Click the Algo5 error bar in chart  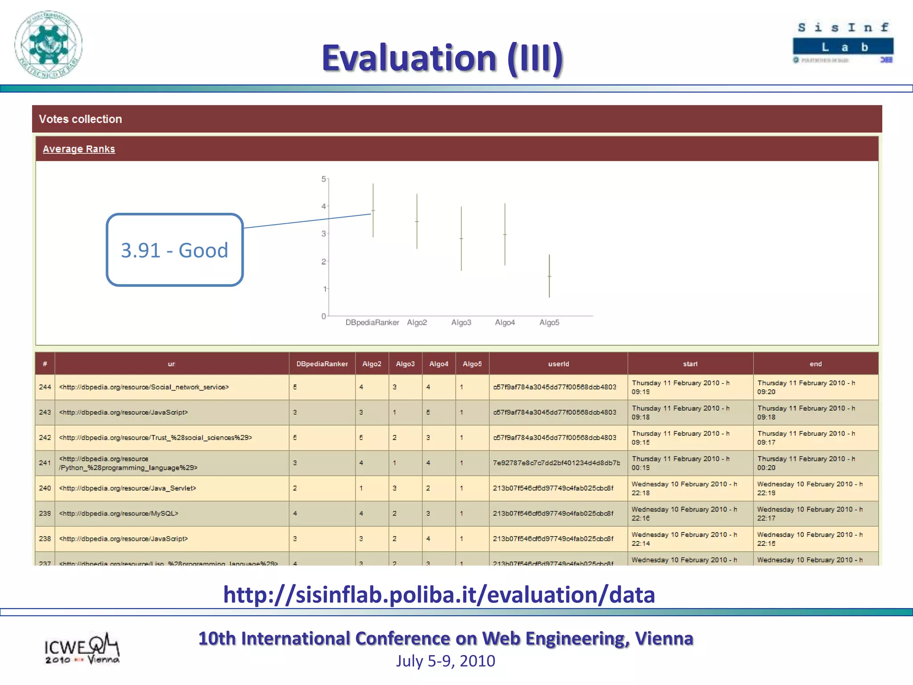coord(549,276)
